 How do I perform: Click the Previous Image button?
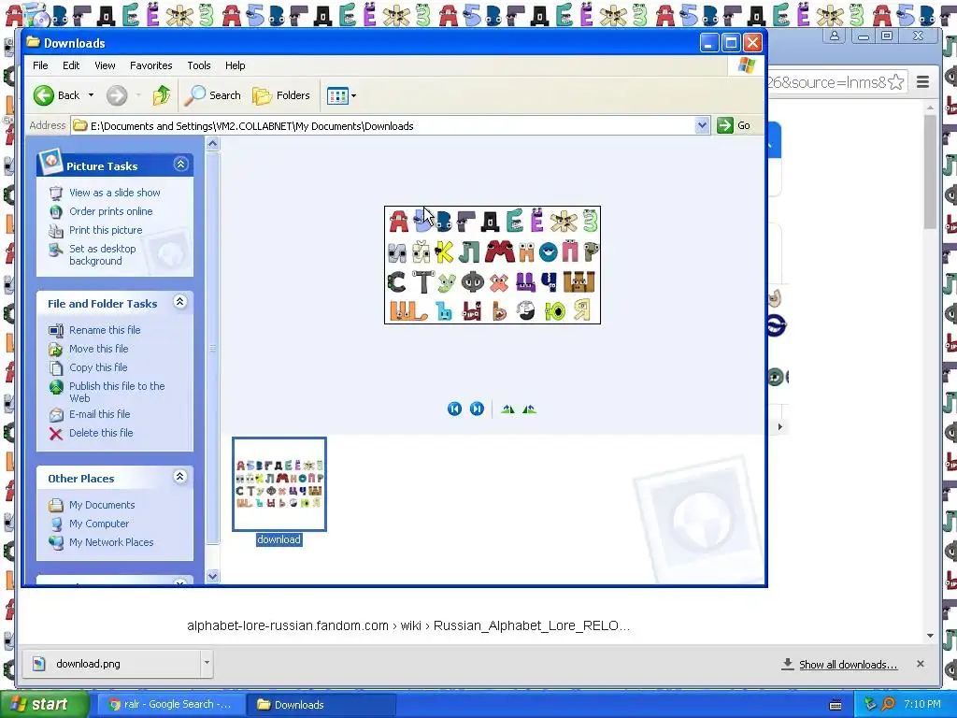(x=454, y=409)
